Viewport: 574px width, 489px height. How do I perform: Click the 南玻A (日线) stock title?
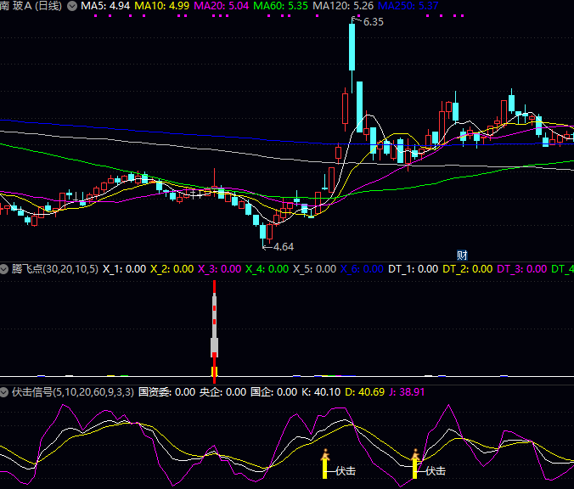(31, 6)
